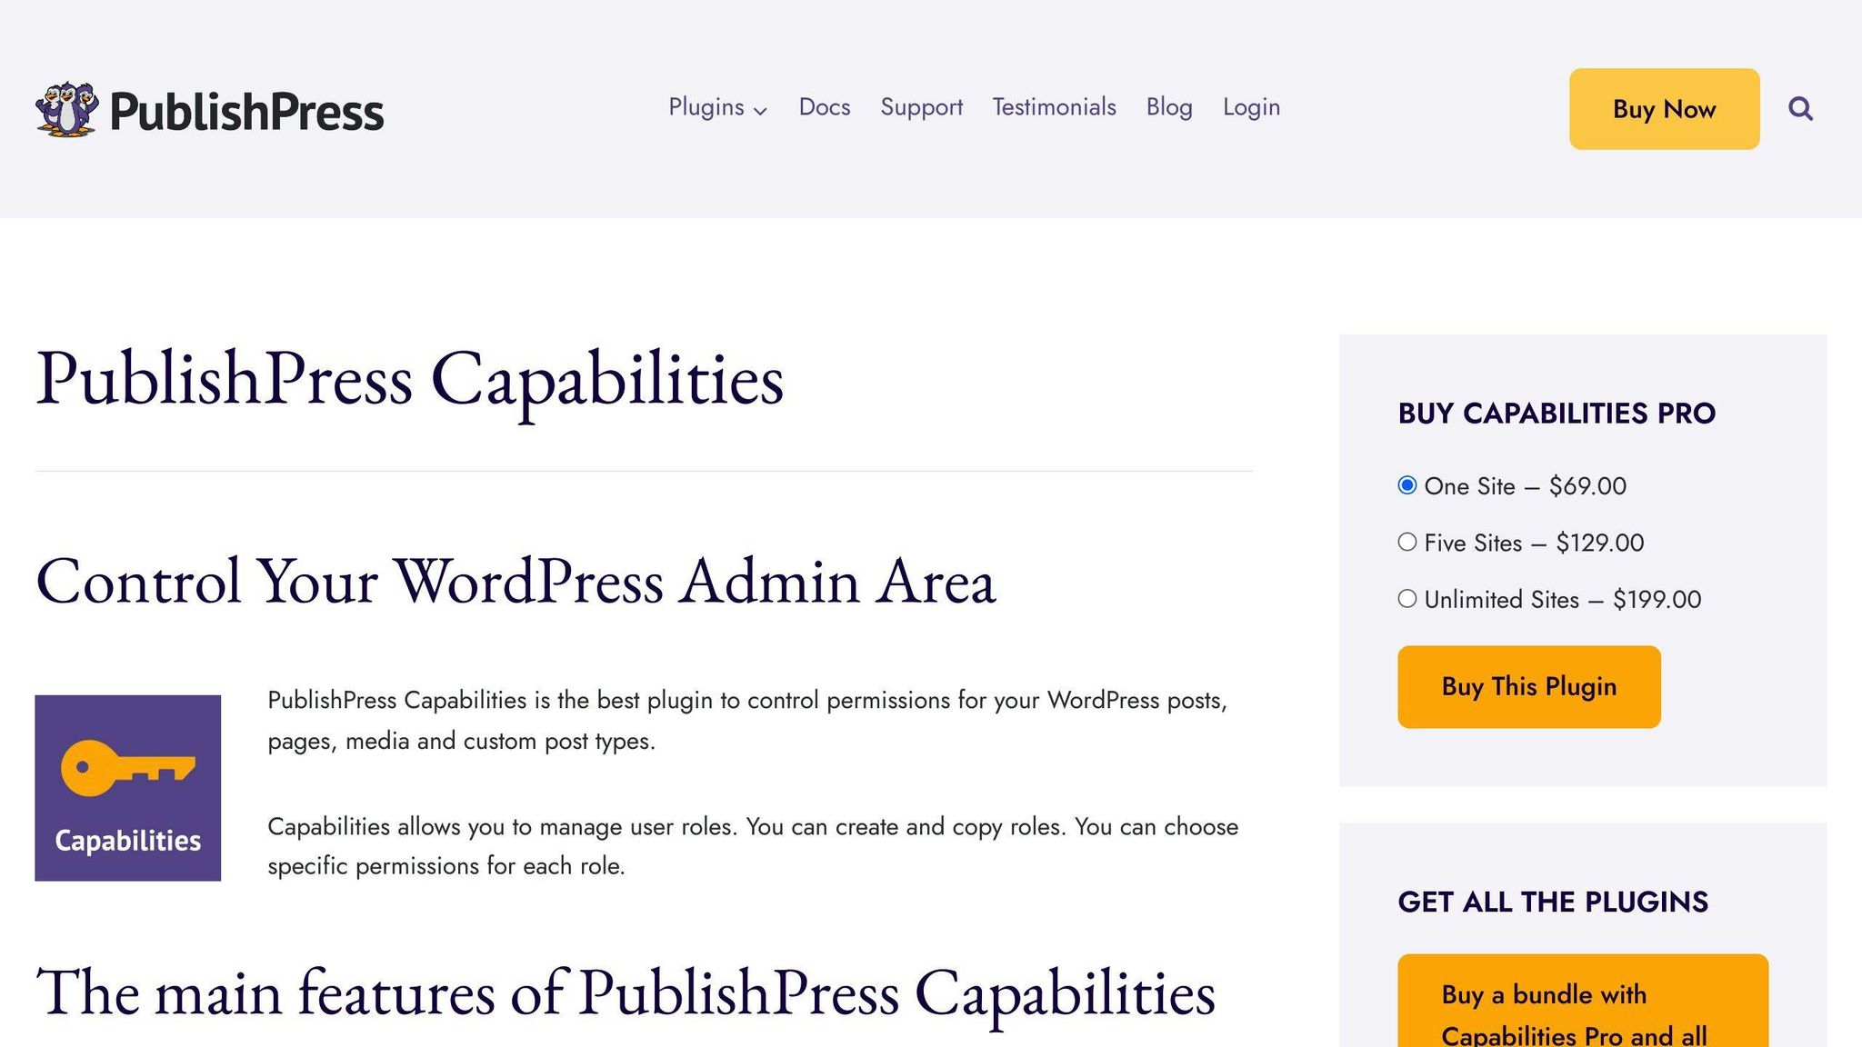1862x1047 pixels.
Task: Select the Five Sites $129.00 option
Action: (1407, 542)
